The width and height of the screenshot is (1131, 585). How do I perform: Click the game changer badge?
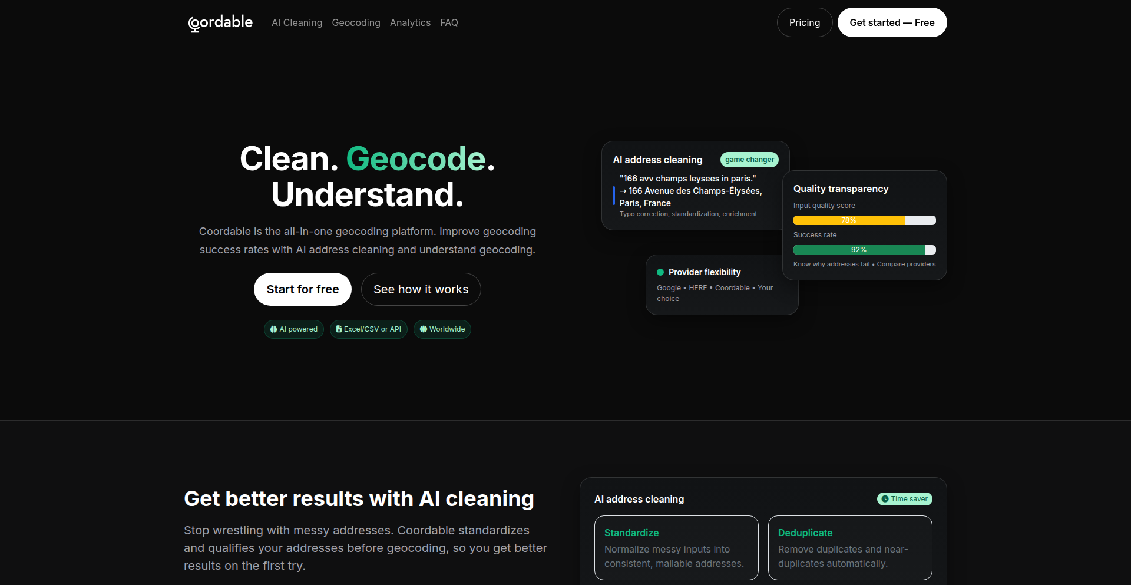tap(749, 160)
